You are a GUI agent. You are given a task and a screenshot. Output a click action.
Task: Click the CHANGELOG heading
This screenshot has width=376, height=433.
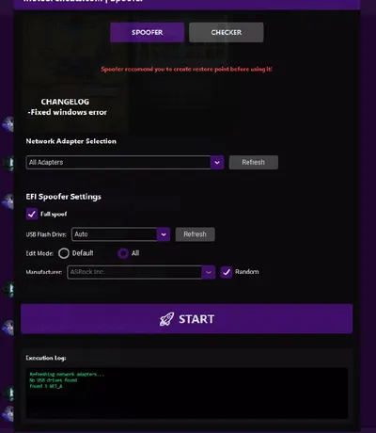65,102
